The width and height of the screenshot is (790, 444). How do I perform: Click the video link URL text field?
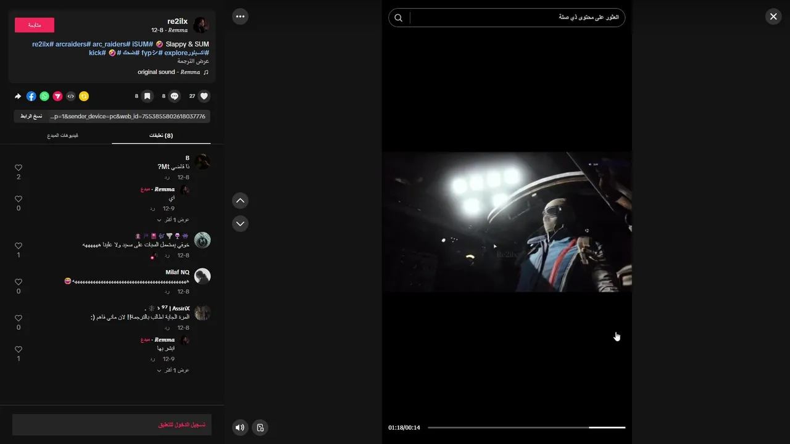pyautogui.click(x=128, y=116)
